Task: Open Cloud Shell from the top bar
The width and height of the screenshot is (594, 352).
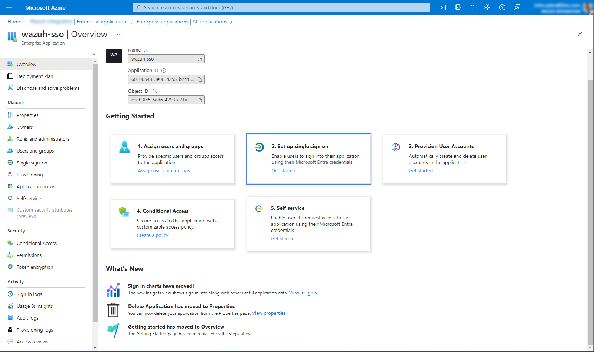Action: 443,7
